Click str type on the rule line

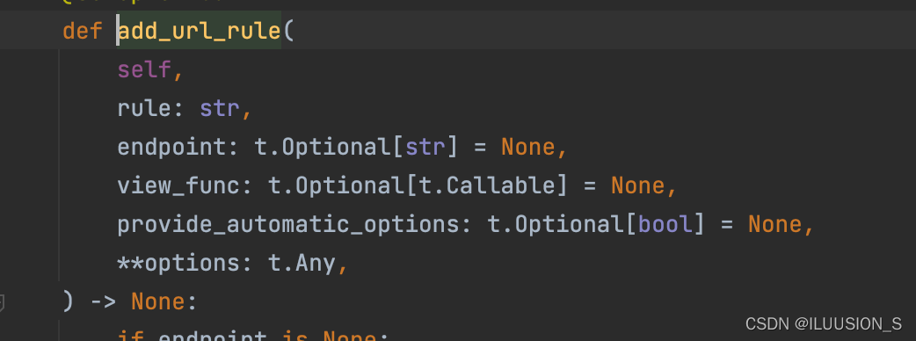pyautogui.click(x=220, y=109)
